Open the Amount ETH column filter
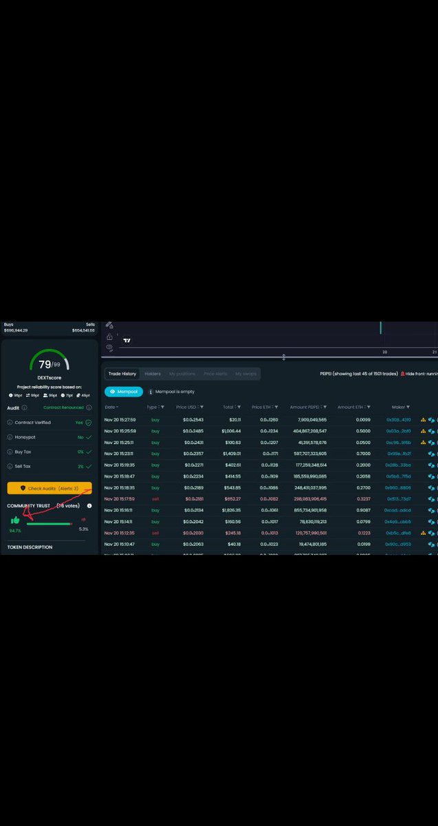Image resolution: width=438 pixels, height=826 pixels. [369, 407]
